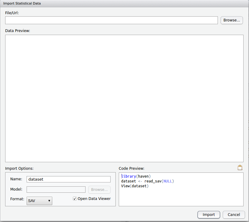Click the Model Browse button
This screenshot has width=249, height=222.
99,189
